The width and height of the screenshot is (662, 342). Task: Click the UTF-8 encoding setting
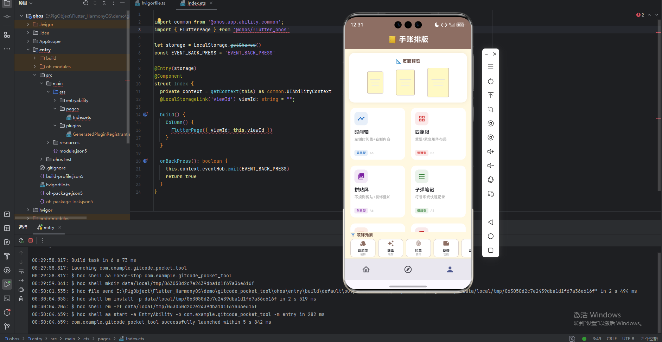click(628, 339)
